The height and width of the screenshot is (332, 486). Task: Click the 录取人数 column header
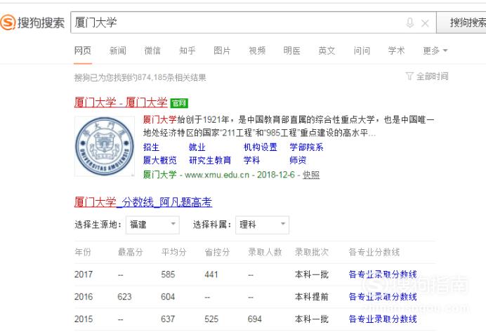[x=265, y=252]
